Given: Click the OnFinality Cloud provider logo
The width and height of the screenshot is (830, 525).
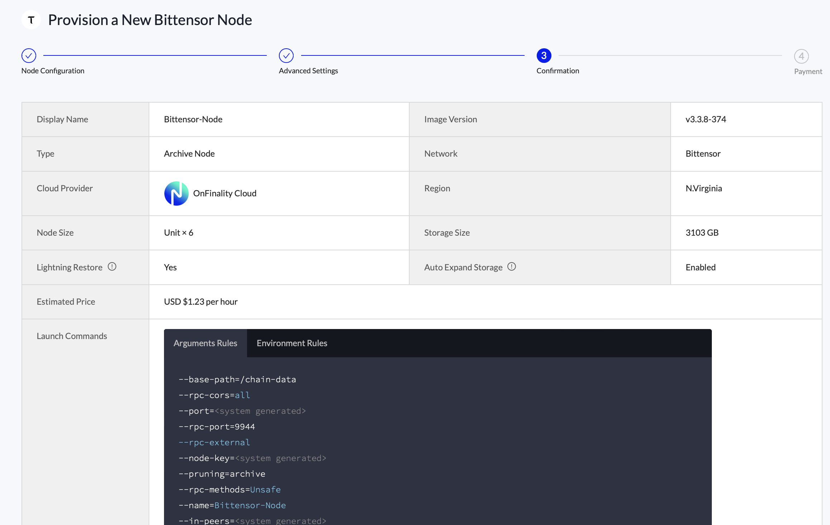Looking at the screenshot, I should click(176, 193).
